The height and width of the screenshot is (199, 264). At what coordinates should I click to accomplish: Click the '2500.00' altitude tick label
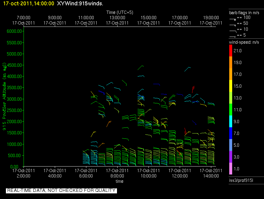coord(14,110)
